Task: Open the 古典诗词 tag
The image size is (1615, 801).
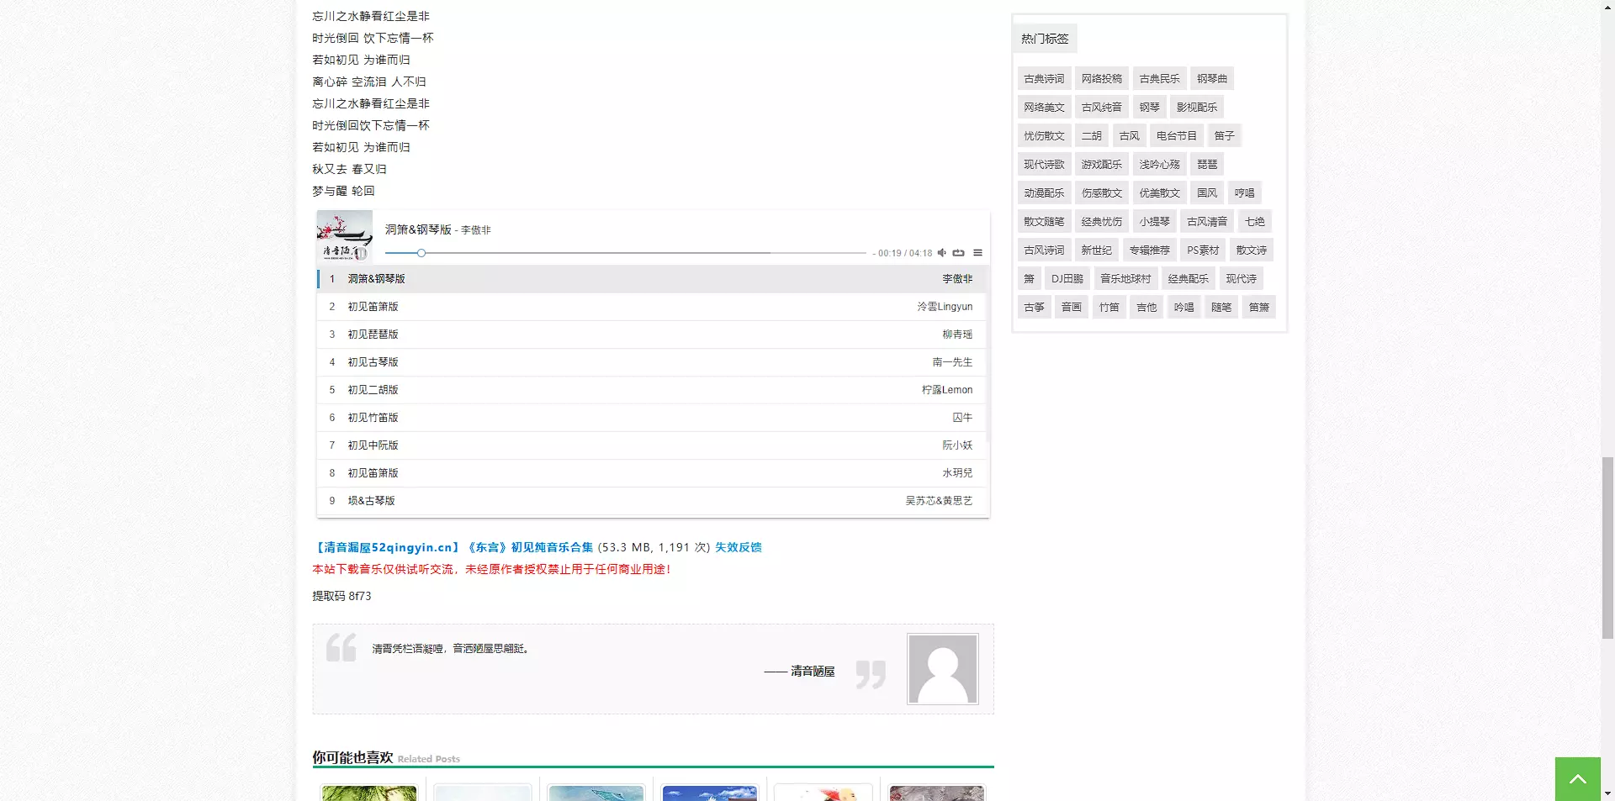Action: point(1044,79)
